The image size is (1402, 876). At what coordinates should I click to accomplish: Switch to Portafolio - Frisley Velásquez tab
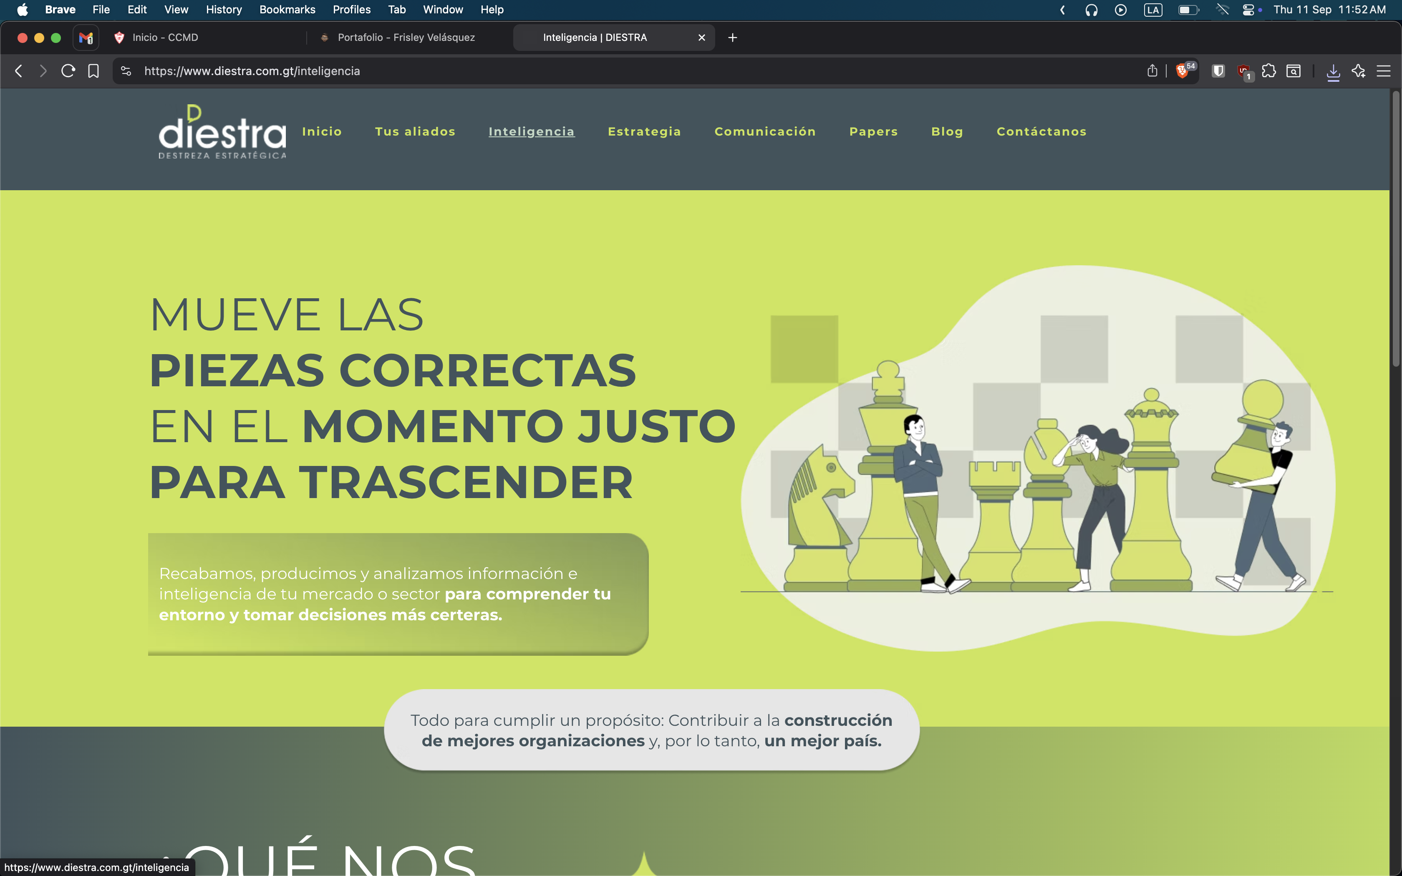click(406, 38)
